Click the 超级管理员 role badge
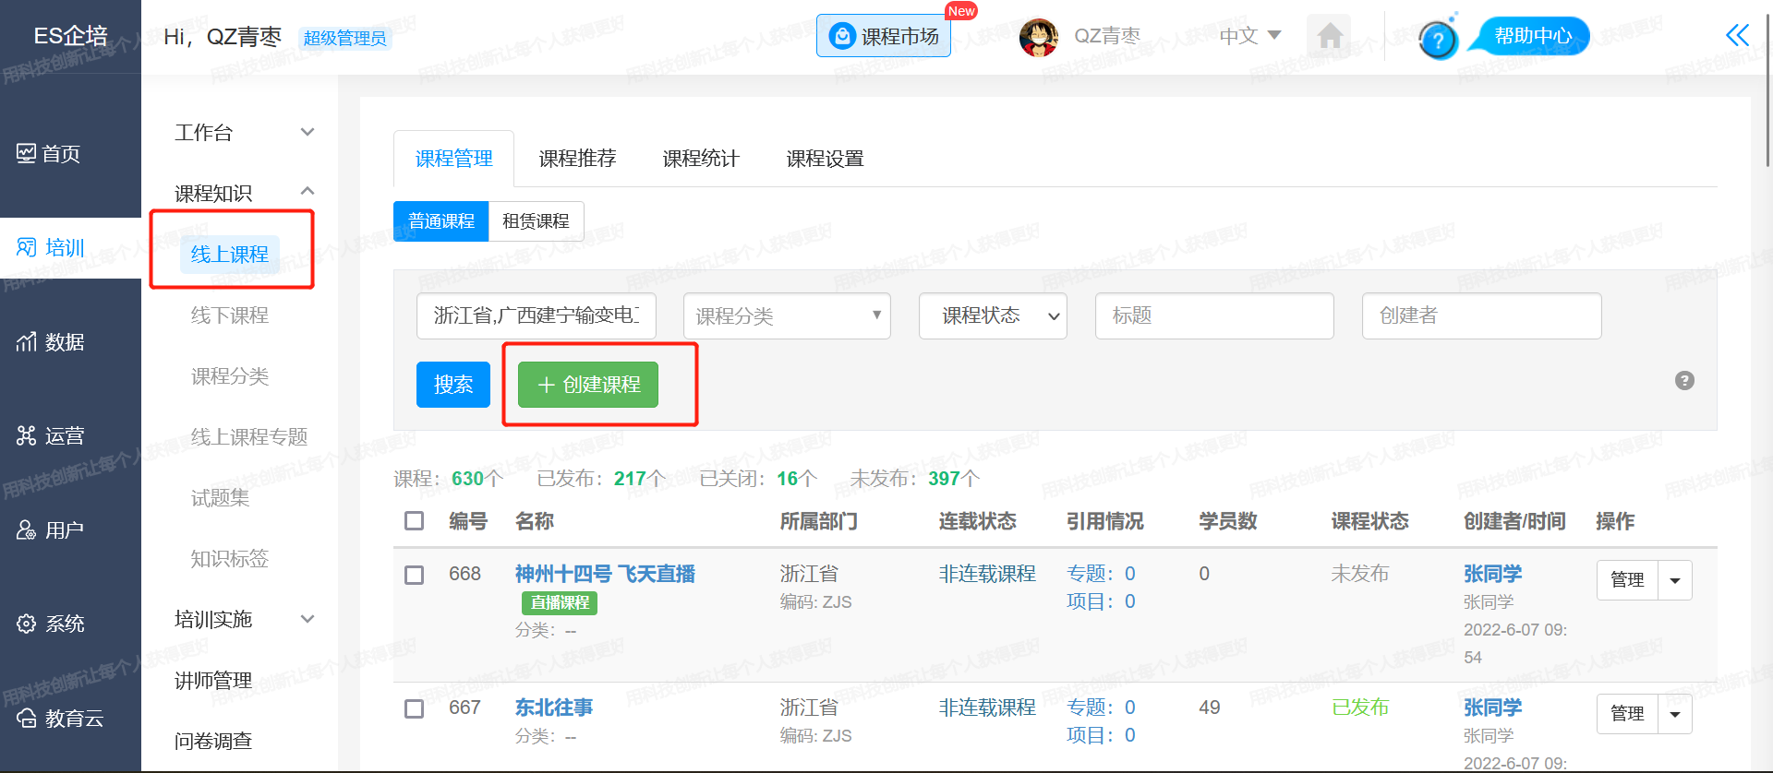Viewport: 1773px width, 773px height. point(345,38)
